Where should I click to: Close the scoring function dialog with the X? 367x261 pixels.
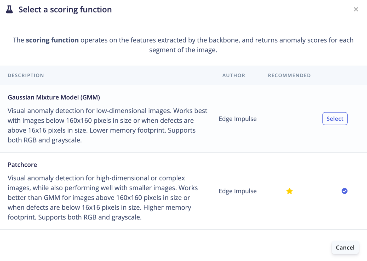[x=356, y=9]
